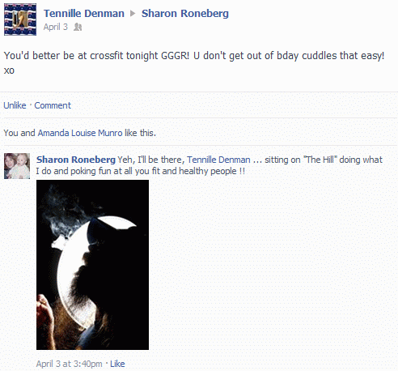
Task: Open the April 3 post timestamp
Action: pyautogui.click(x=56, y=27)
